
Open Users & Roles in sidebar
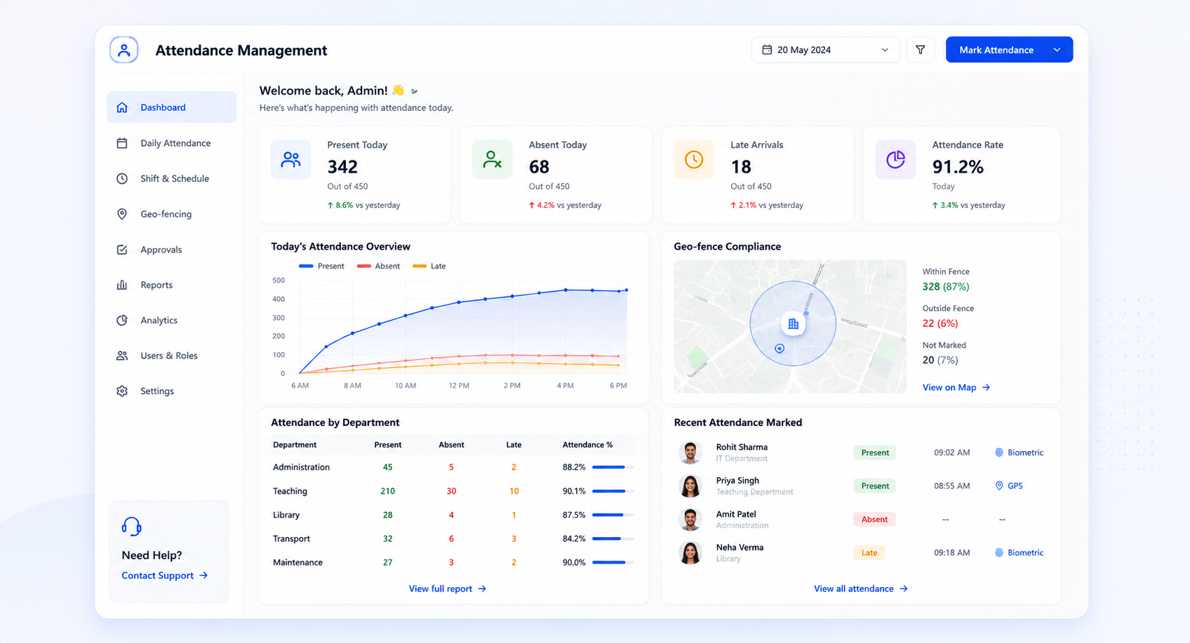click(172, 356)
